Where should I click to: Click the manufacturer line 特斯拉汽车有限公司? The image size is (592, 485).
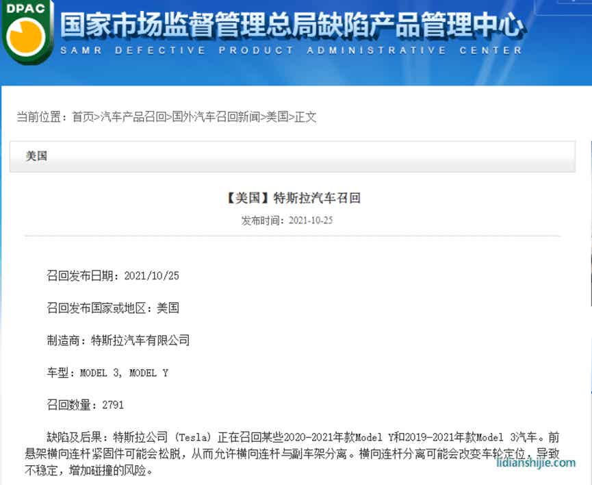[118, 340]
